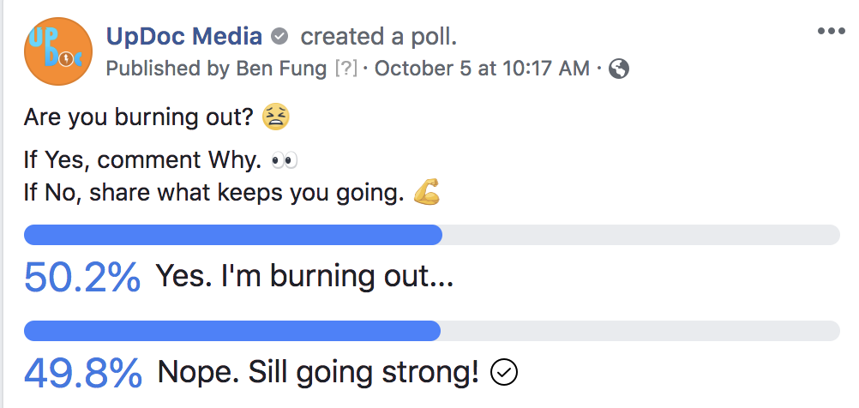Click the 49.8% result percentage
This screenshot has height=408, width=859.
click(x=83, y=373)
